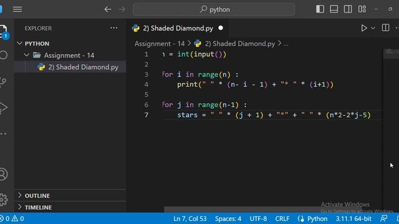
Task: Click Assignment - 14 breadcrumb
Action: tap(160, 44)
